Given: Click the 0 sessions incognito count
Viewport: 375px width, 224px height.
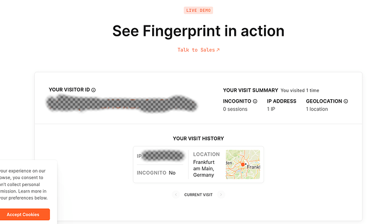Looking at the screenshot, I should coord(235,109).
